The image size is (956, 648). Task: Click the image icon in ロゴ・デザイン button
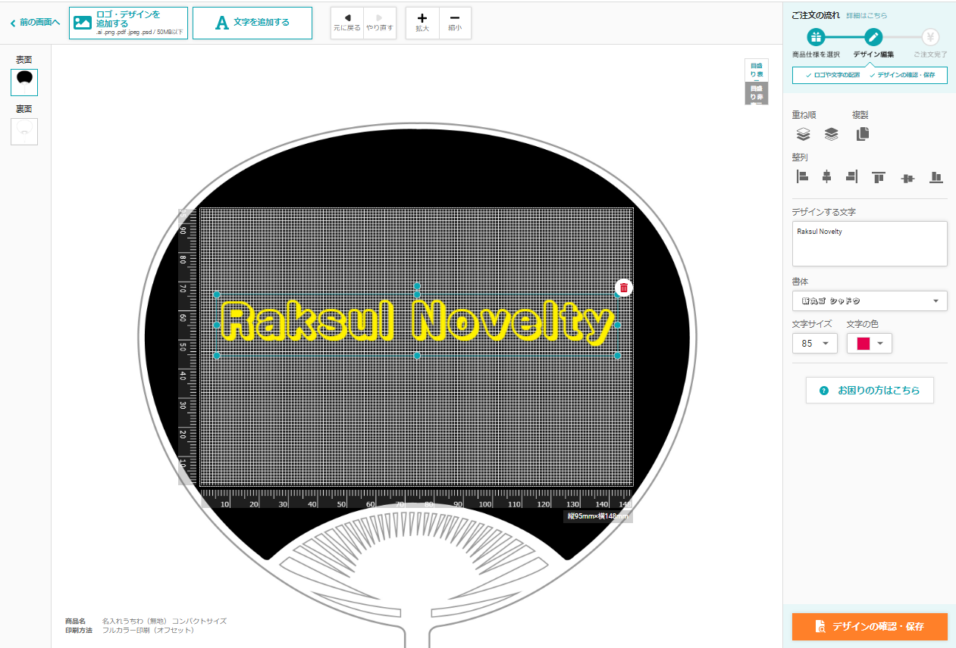[83, 23]
